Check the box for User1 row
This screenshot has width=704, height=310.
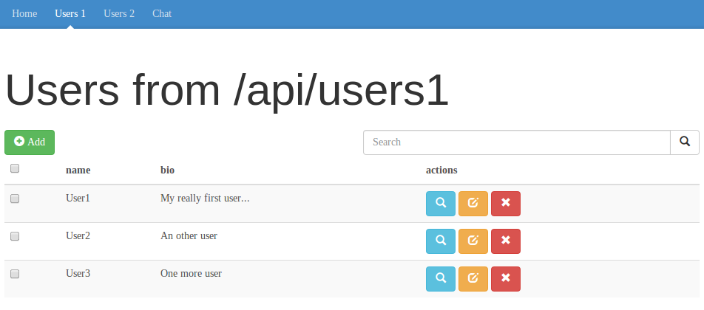(15, 199)
